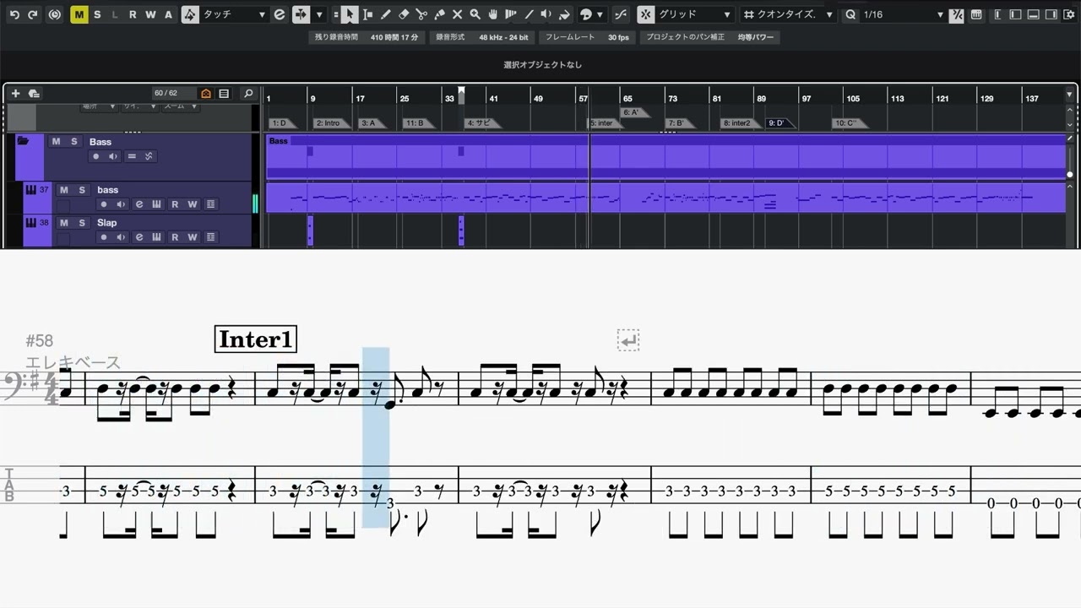This screenshot has width=1081, height=608.
Task: Undo the last action in Cubase toolbar
Action: click(13, 14)
